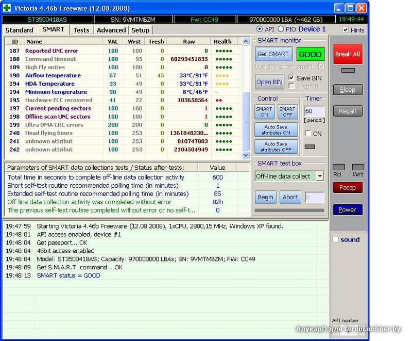Viewport: 412px width, 341px height.
Task: Go to the Advanced tab
Action: pyautogui.click(x=111, y=30)
